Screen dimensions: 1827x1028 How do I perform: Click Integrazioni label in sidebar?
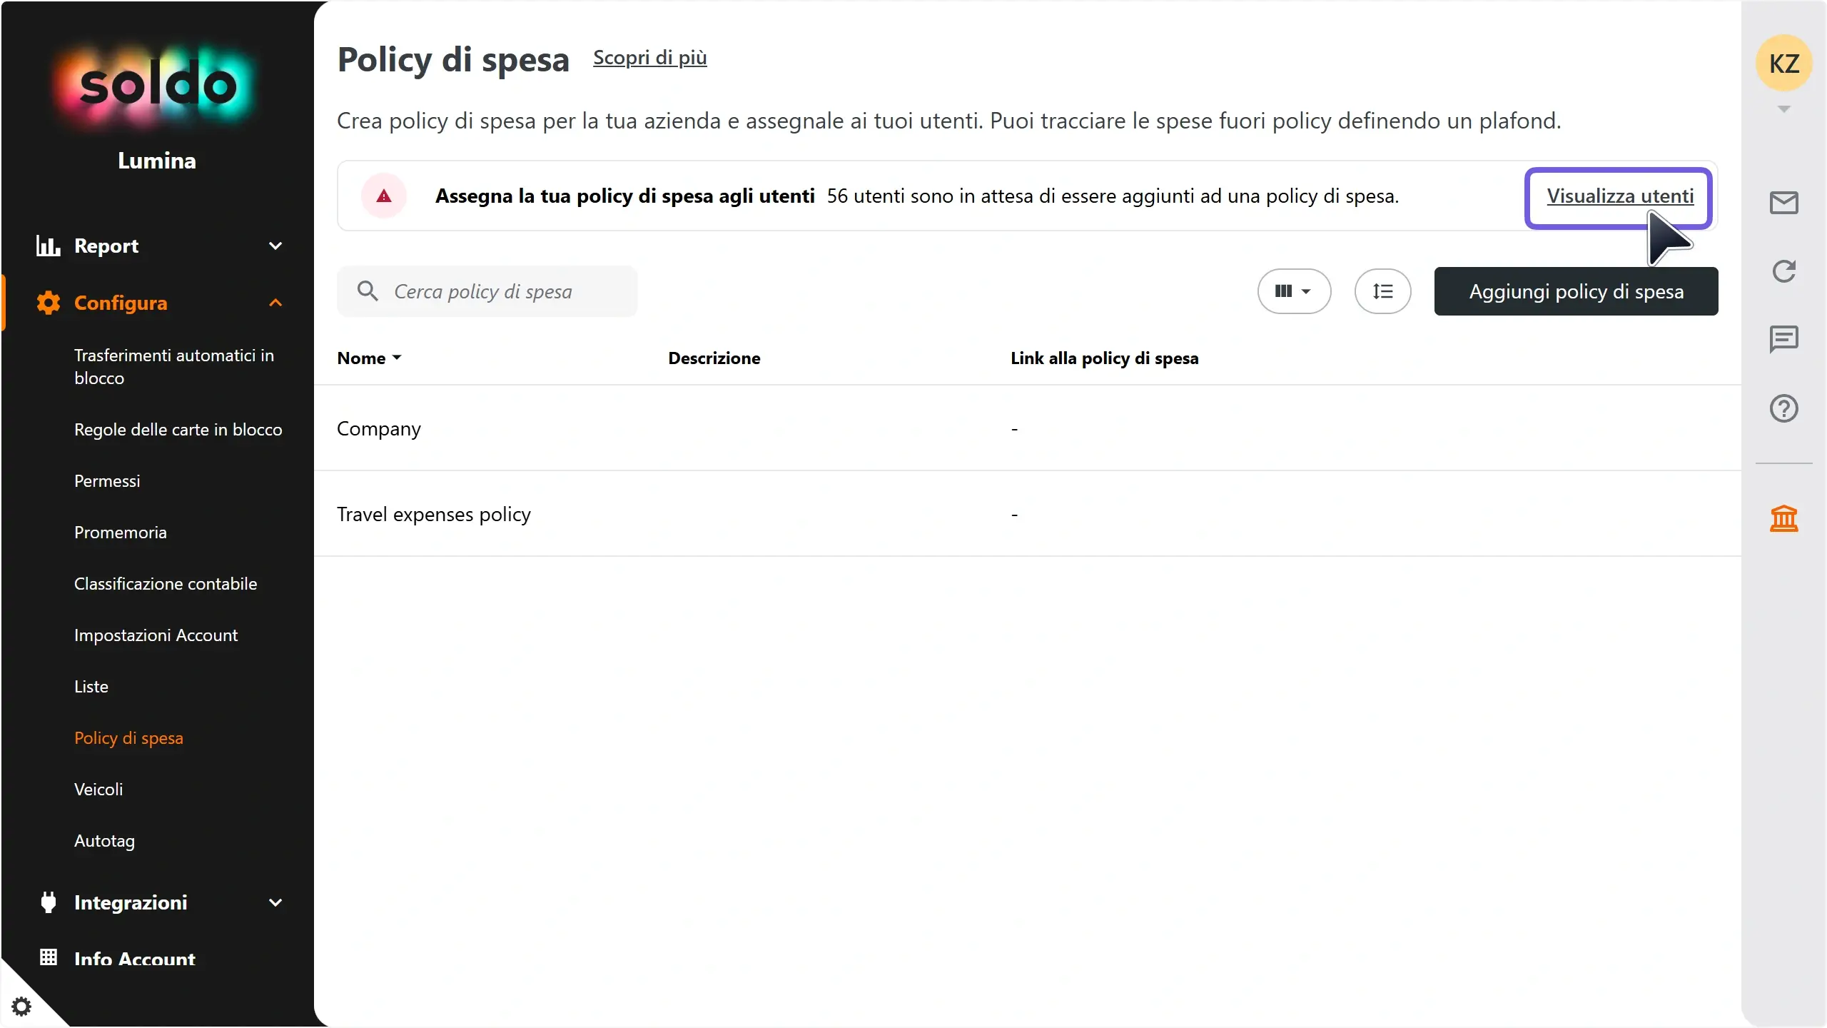pos(131,902)
